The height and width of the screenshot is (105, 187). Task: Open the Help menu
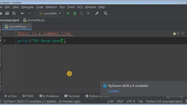[x=102, y=7]
